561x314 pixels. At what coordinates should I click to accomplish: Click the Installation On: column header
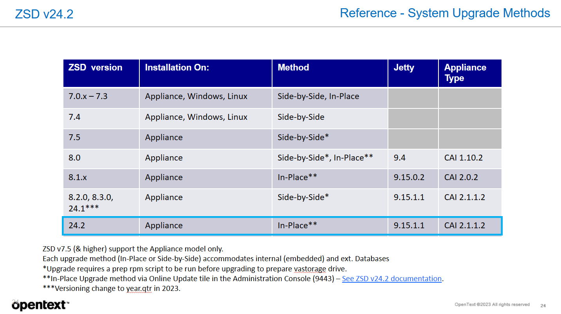[x=177, y=67]
